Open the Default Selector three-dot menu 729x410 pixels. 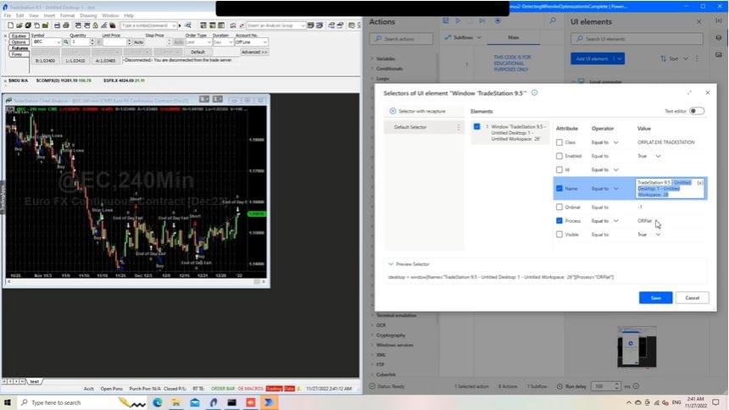pyautogui.click(x=459, y=127)
